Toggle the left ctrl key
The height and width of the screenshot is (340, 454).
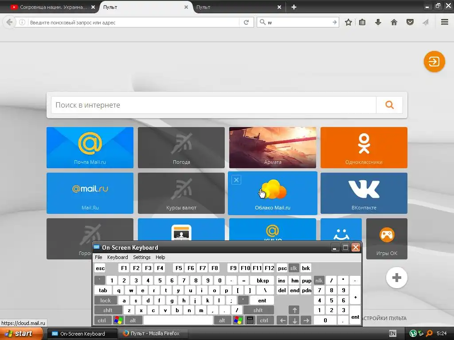(x=102, y=321)
